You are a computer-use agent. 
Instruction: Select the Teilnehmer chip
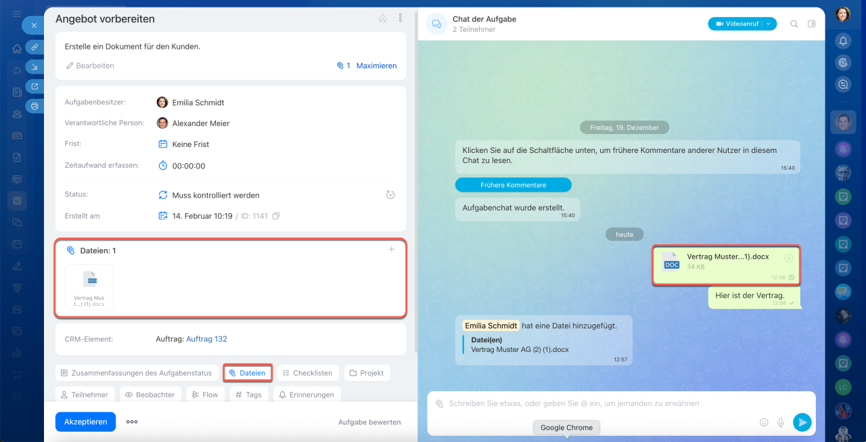85,395
